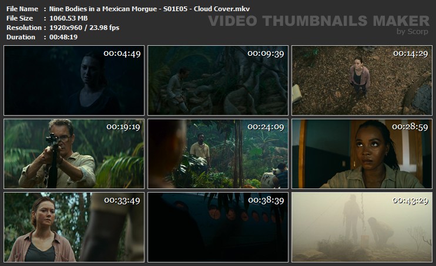Select the foggy frame stamped 00:43:29
The height and width of the screenshot is (266, 436).
(362, 227)
